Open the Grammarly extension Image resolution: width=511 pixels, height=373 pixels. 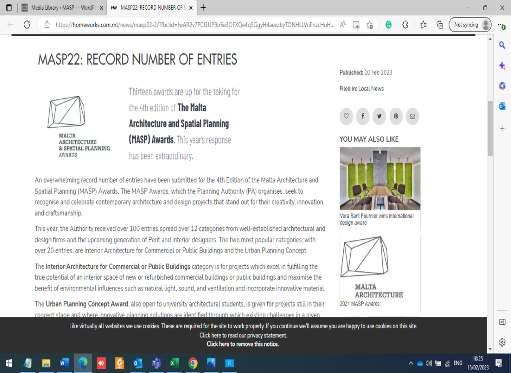(x=388, y=25)
